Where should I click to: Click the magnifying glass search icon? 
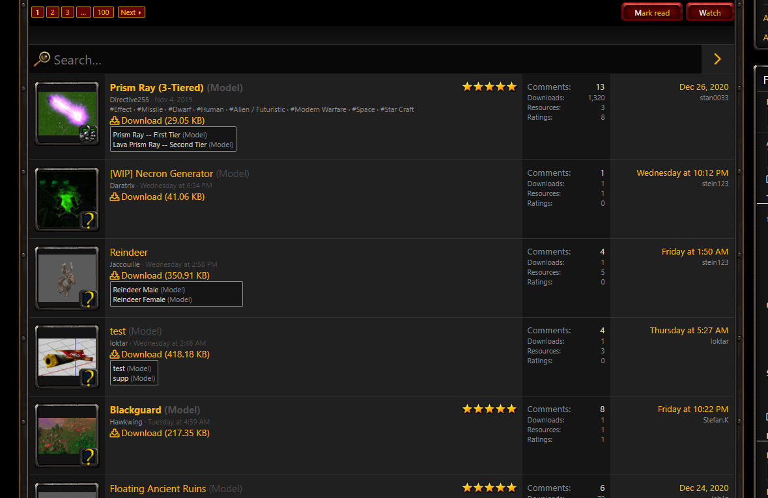pos(42,59)
